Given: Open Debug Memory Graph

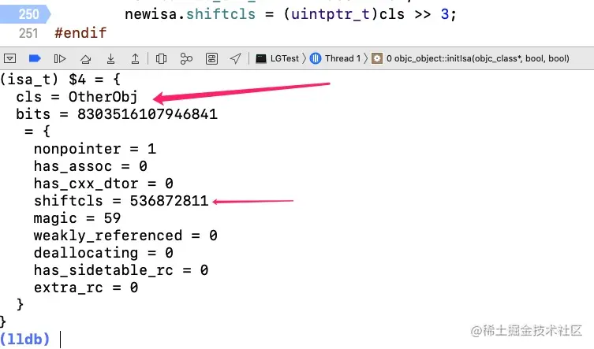Looking at the screenshot, I should [186, 58].
